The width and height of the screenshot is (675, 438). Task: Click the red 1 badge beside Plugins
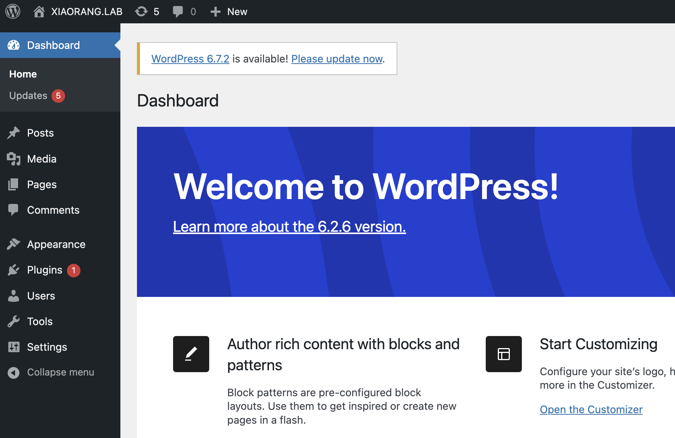[x=74, y=270]
